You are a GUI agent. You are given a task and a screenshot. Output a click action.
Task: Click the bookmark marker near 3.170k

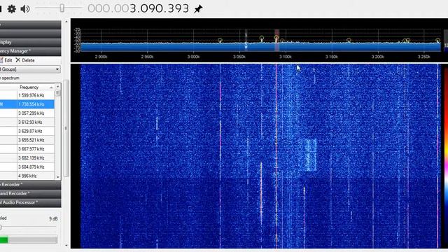point(349,41)
